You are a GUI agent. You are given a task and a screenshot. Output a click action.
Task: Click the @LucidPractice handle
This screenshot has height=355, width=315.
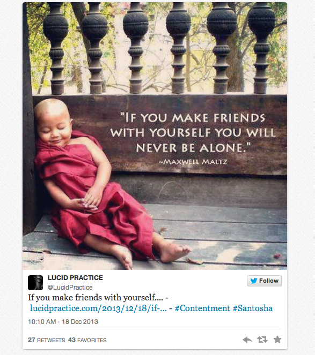[70, 288]
